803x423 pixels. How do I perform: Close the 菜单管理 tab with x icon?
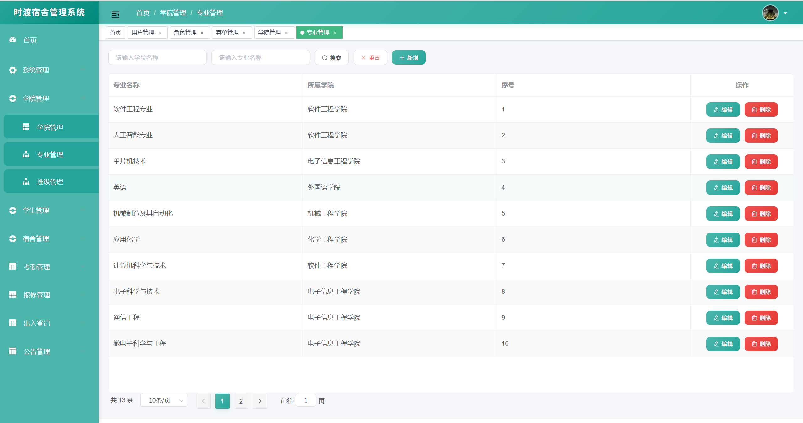point(244,33)
